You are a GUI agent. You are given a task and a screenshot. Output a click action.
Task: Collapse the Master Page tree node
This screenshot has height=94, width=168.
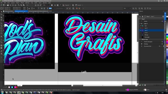(140, 39)
